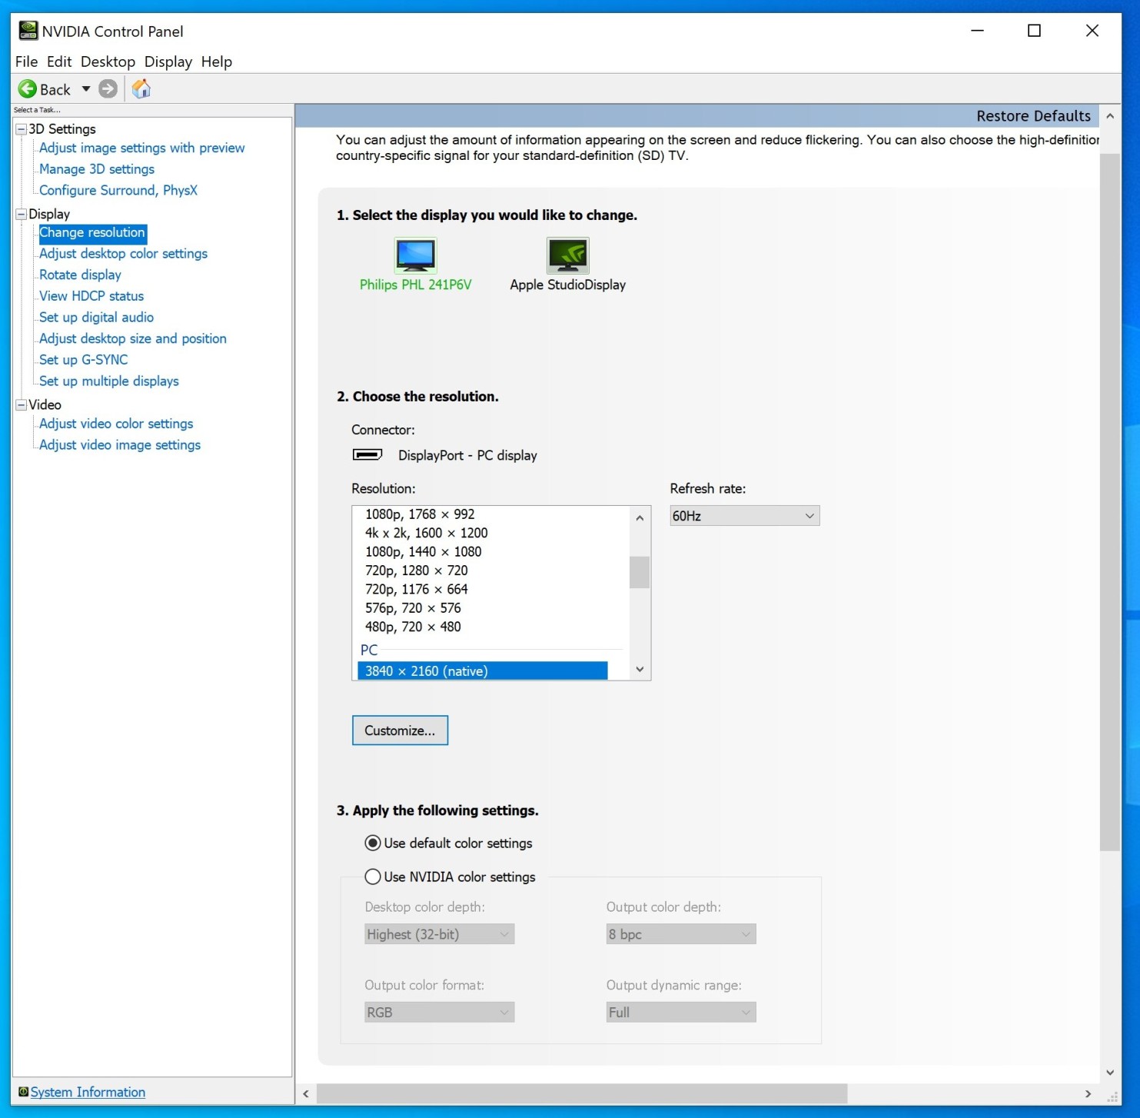Image resolution: width=1140 pixels, height=1118 pixels.
Task: Click the Customize... button
Action: 400,730
